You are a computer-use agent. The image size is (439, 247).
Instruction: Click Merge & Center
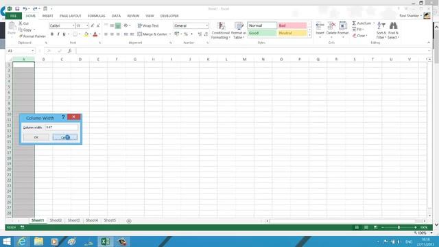pos(152,34)
